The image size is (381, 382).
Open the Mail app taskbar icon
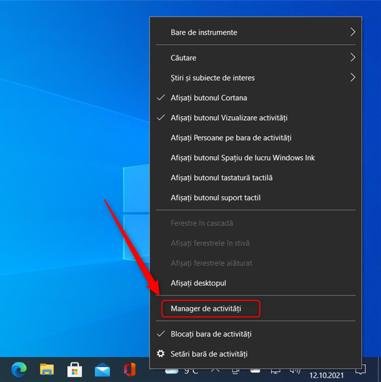(103, 370)
